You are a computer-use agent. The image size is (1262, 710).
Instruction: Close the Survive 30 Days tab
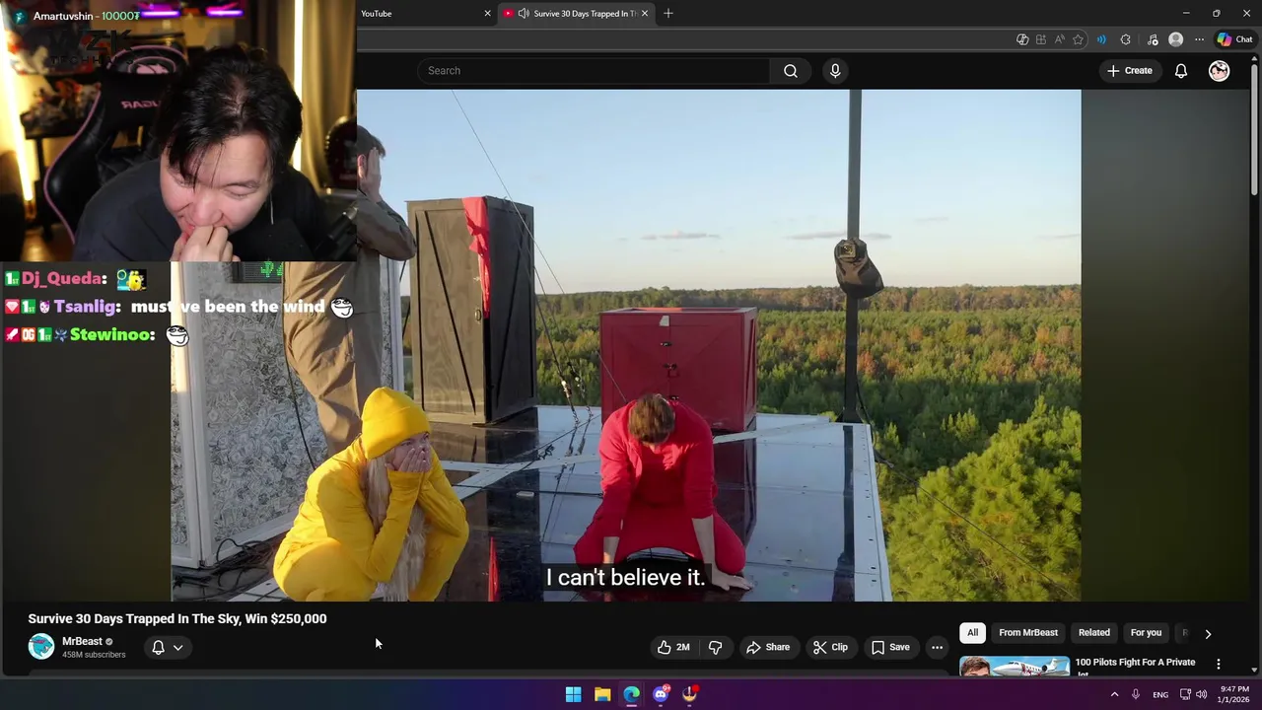pos(645,14)
